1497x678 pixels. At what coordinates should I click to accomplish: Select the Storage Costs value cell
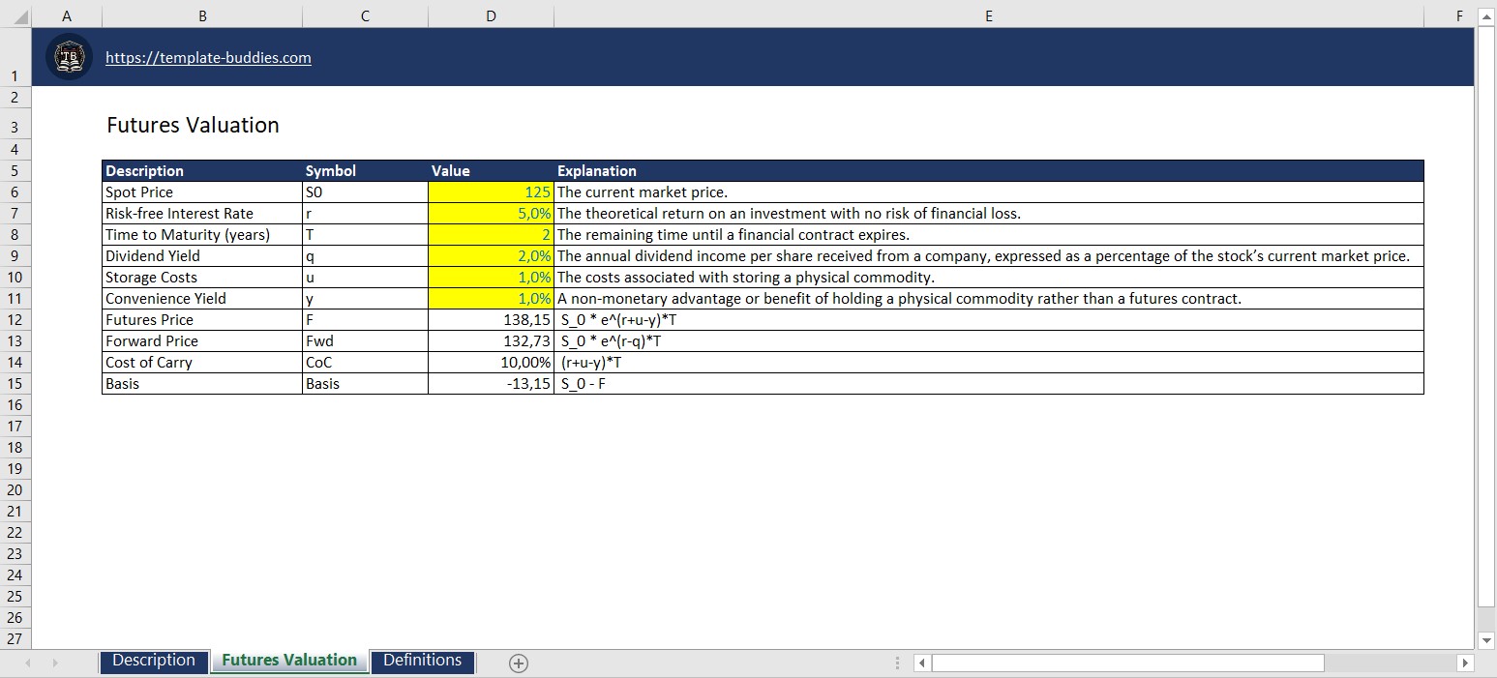[x=491, y=278]
